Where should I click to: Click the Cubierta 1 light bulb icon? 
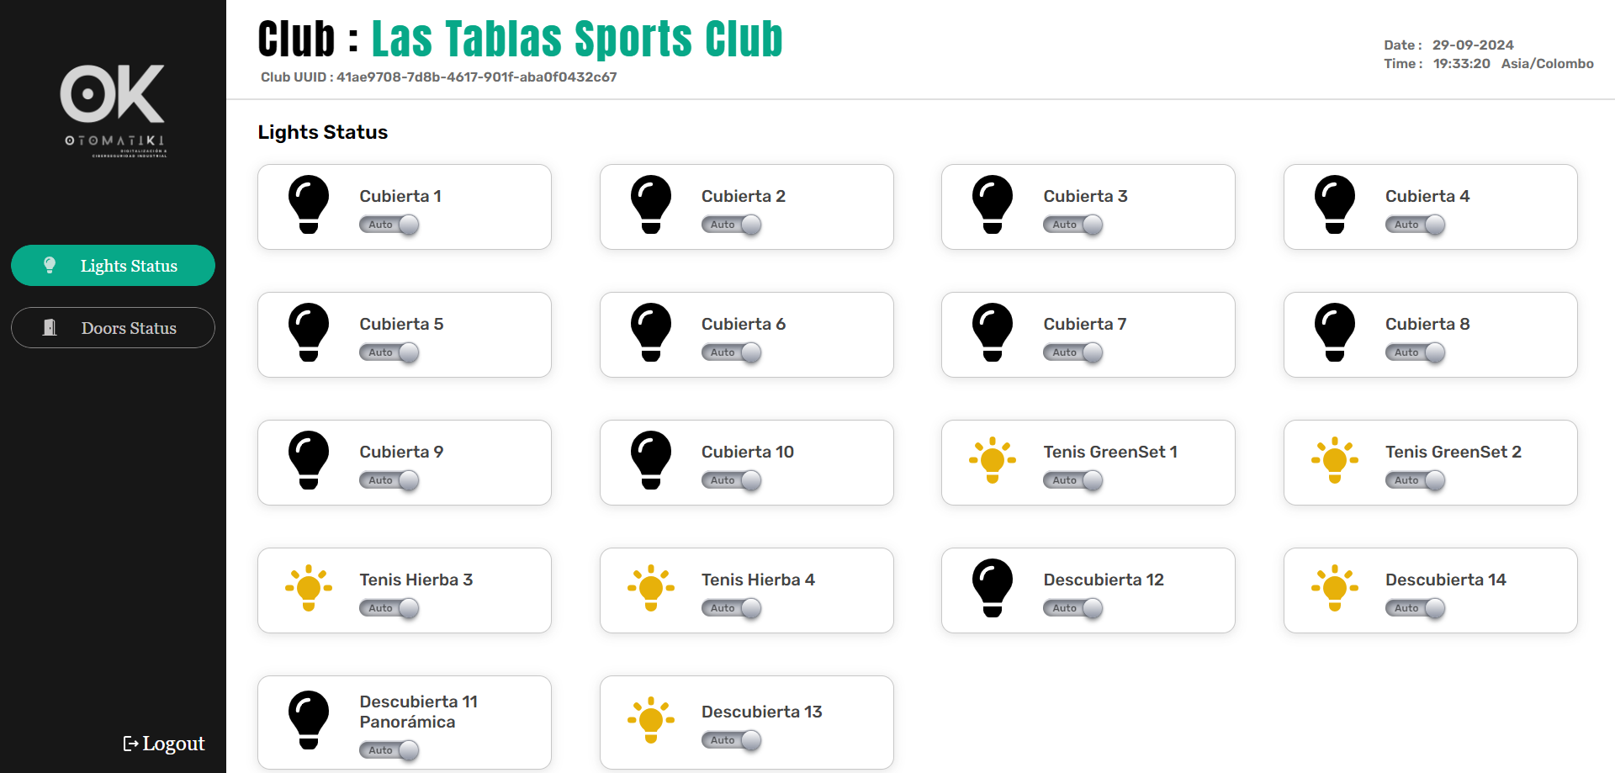309,204
